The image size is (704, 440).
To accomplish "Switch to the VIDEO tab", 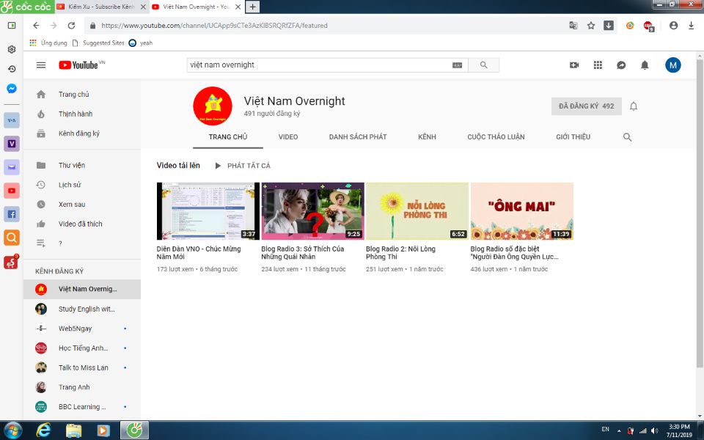I will 288,137.
